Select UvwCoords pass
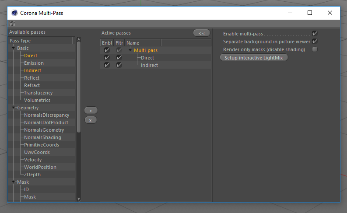This screenshot has height=213, width=347. tap(37, 152)
